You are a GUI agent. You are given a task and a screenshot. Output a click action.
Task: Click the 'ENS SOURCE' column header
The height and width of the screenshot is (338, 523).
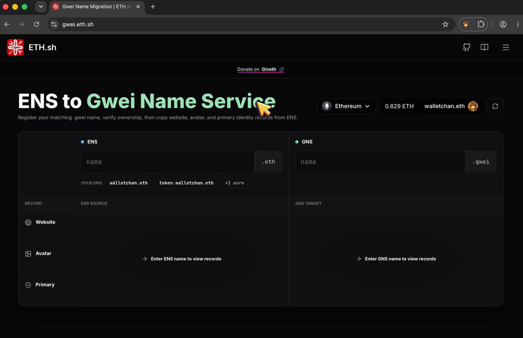[x=94, y=204]
